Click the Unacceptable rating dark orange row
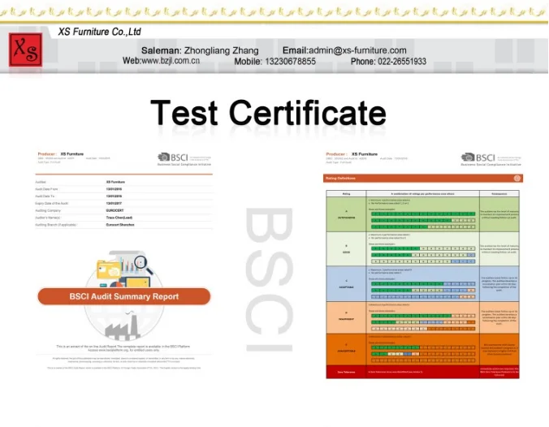Viewport: 549px width, 427px height. 422,349
